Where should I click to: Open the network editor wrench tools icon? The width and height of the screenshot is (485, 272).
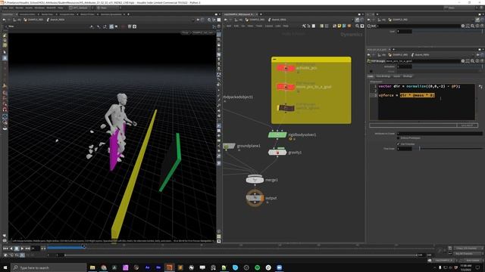[304, 26]
